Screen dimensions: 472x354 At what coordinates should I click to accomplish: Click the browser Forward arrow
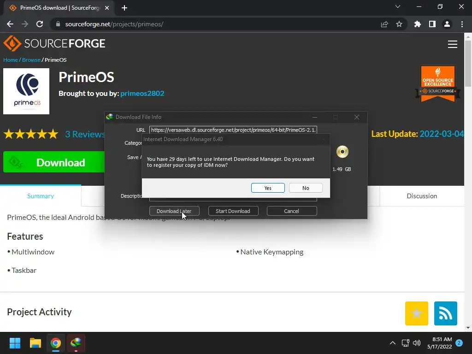point(25,24)
